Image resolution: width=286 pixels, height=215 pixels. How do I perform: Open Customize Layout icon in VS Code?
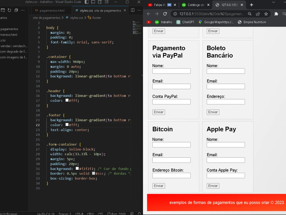tap(107, 2)
